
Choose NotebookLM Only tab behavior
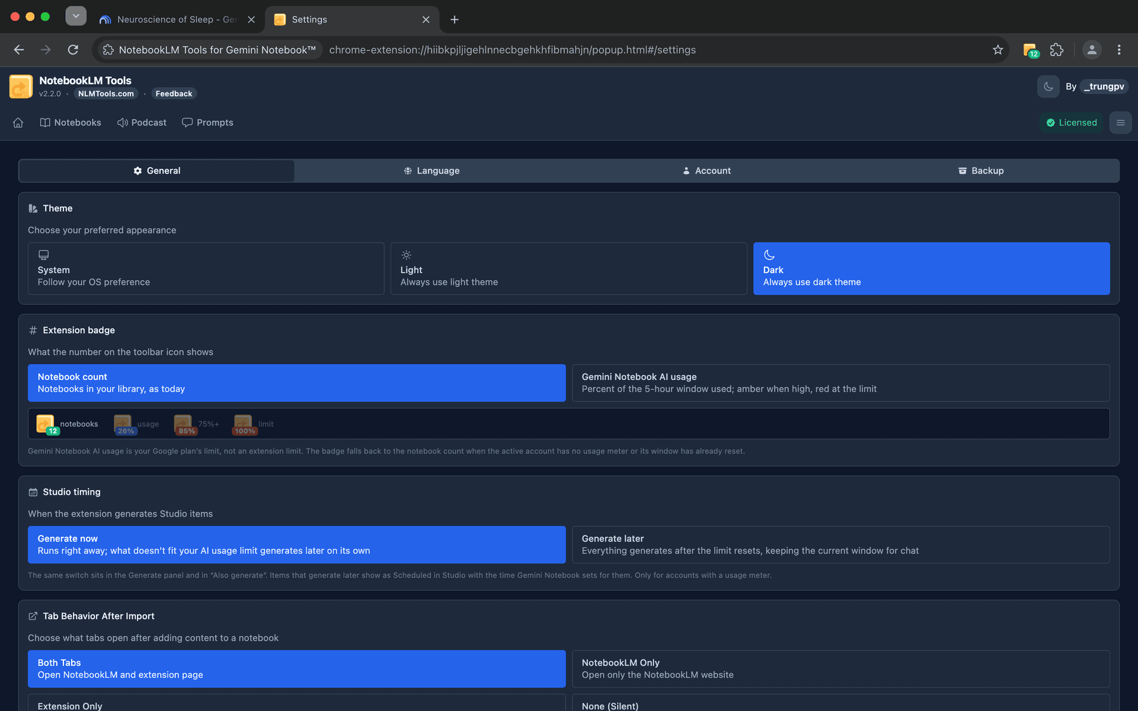[841, 669]
